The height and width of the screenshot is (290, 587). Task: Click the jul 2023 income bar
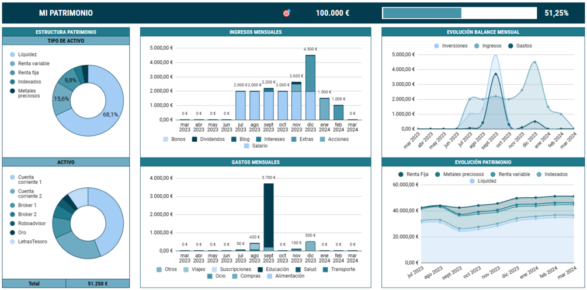[240, 106]
